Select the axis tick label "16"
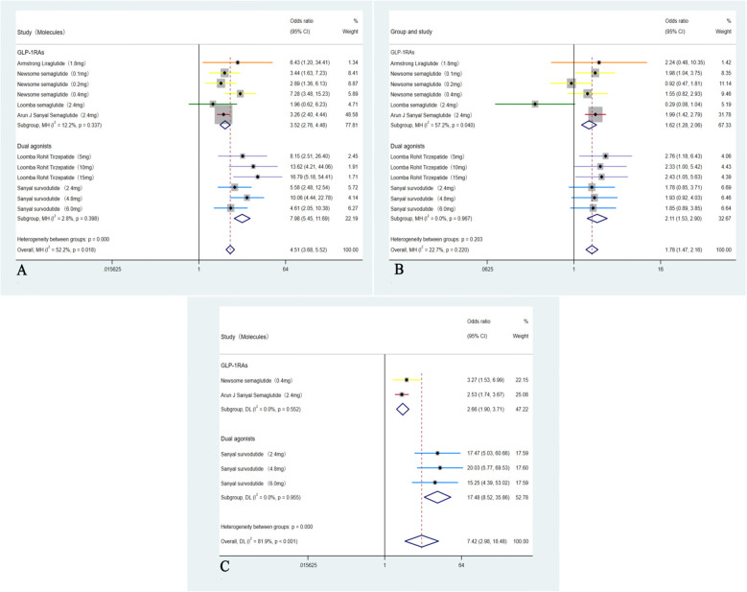 (661, 270)
